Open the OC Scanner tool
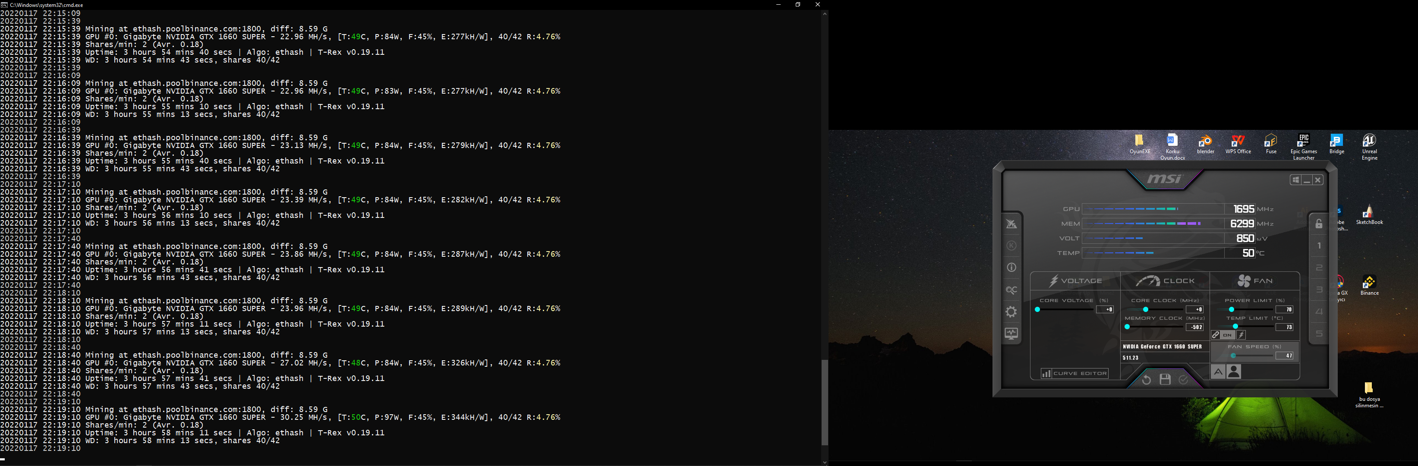The width and height of the screenshot is (1418, 466). click(x=1011, y=290)
